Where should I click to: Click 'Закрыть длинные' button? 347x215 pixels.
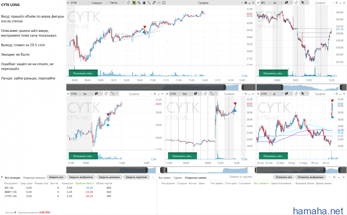coord(109,177)
